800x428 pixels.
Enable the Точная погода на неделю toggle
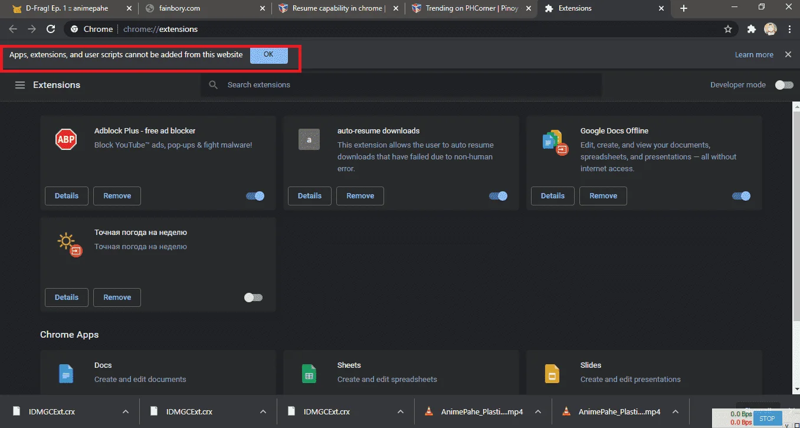tap(253, 298)
